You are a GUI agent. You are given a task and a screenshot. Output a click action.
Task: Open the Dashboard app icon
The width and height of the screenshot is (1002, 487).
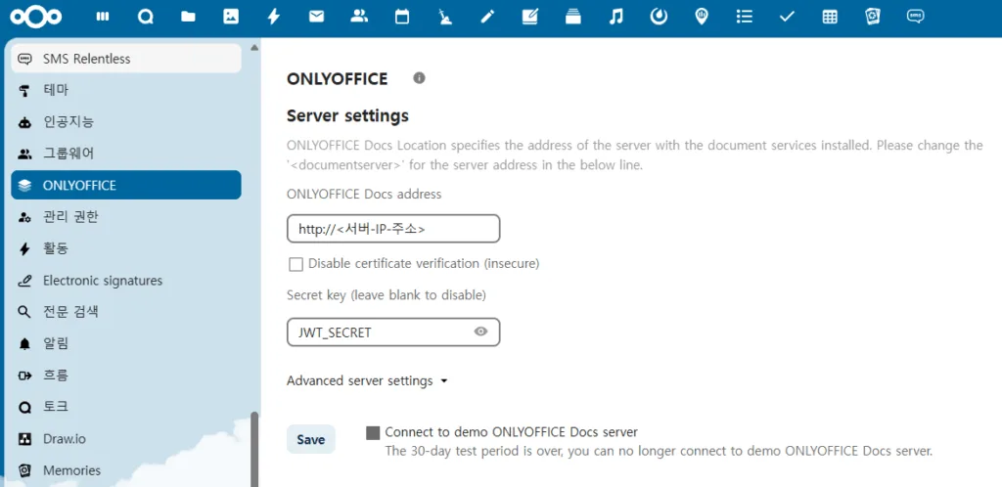(102, 18)
